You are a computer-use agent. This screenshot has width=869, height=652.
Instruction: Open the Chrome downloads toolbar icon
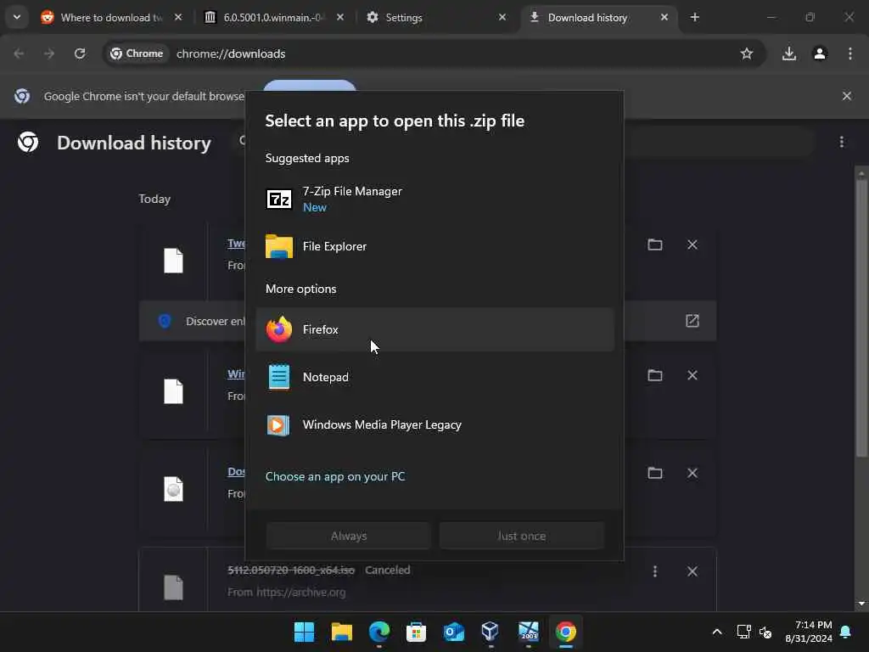[x=789, y=53]
